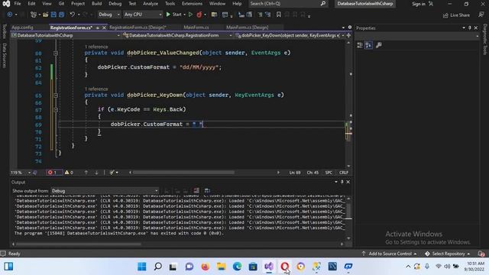Collapse the dobPicker_KeyDown method outline
The image size is (489, 275).
56,95
